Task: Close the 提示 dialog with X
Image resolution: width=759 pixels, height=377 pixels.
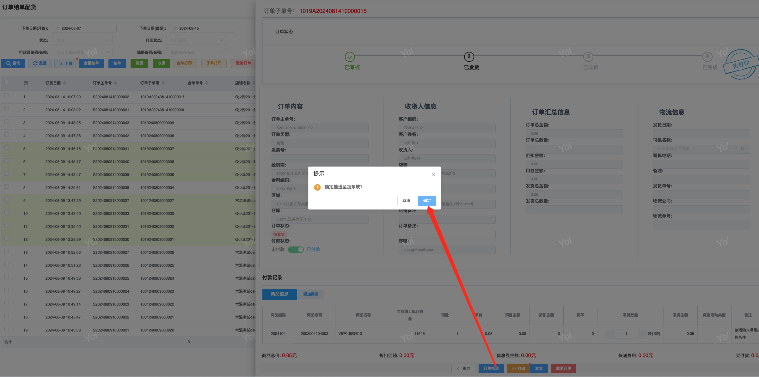Action: pyautogui.click(x=433, y=174)
